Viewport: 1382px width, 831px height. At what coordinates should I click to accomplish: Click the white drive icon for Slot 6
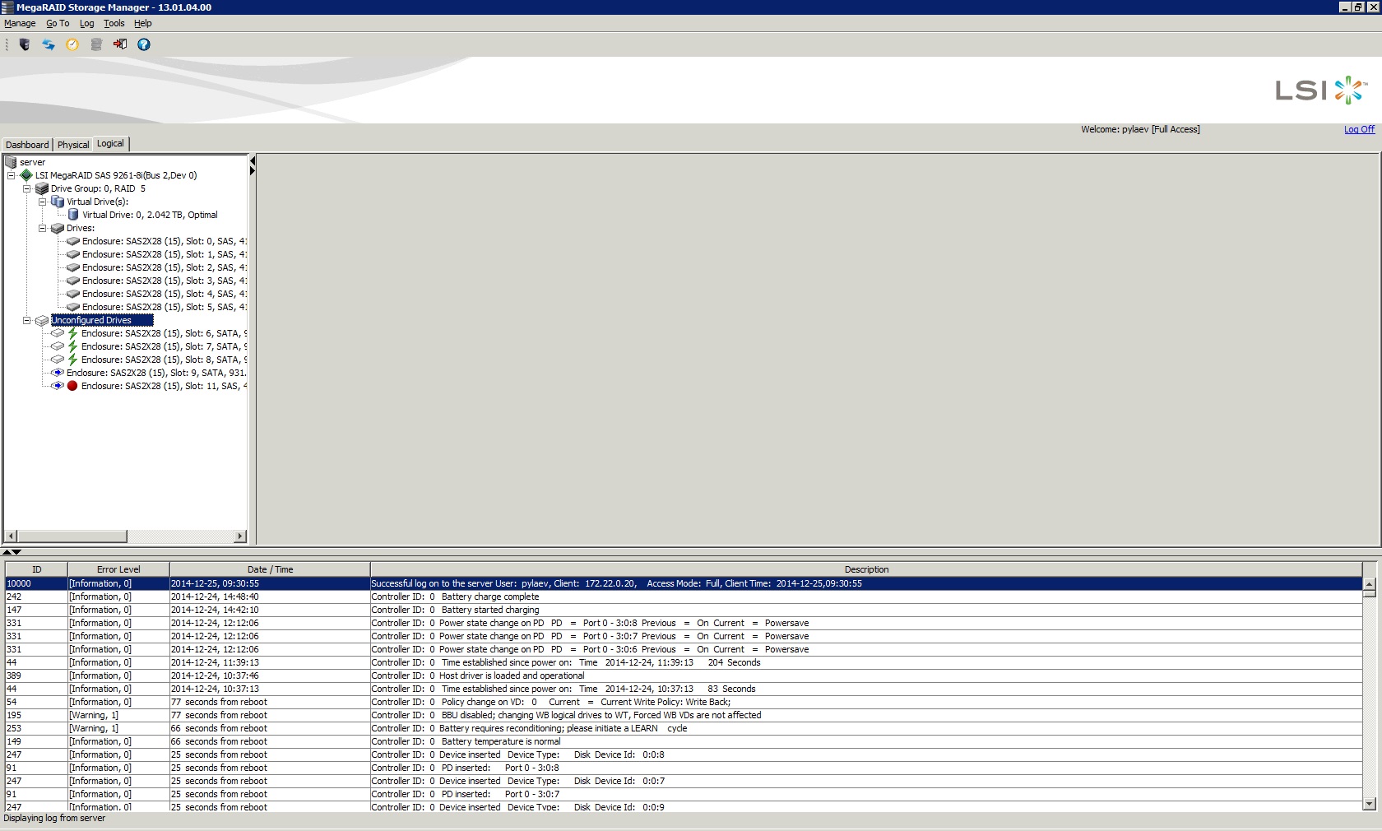pyautogui.click(x=58, y=333)
